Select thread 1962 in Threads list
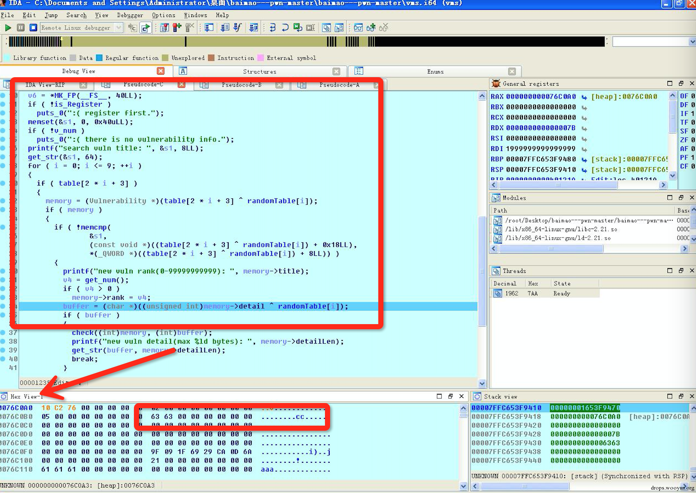Screen dimensions: 696x493 512,293
